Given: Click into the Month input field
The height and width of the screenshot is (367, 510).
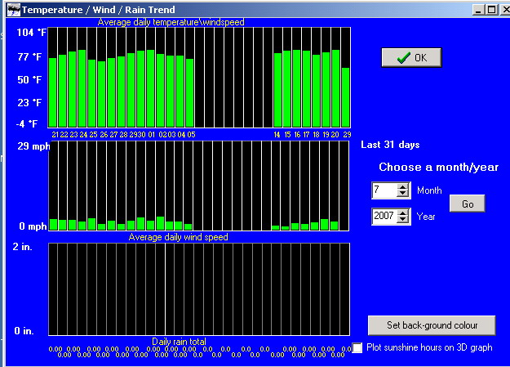Looking at the screenshot, I should [x=384, y=190].
